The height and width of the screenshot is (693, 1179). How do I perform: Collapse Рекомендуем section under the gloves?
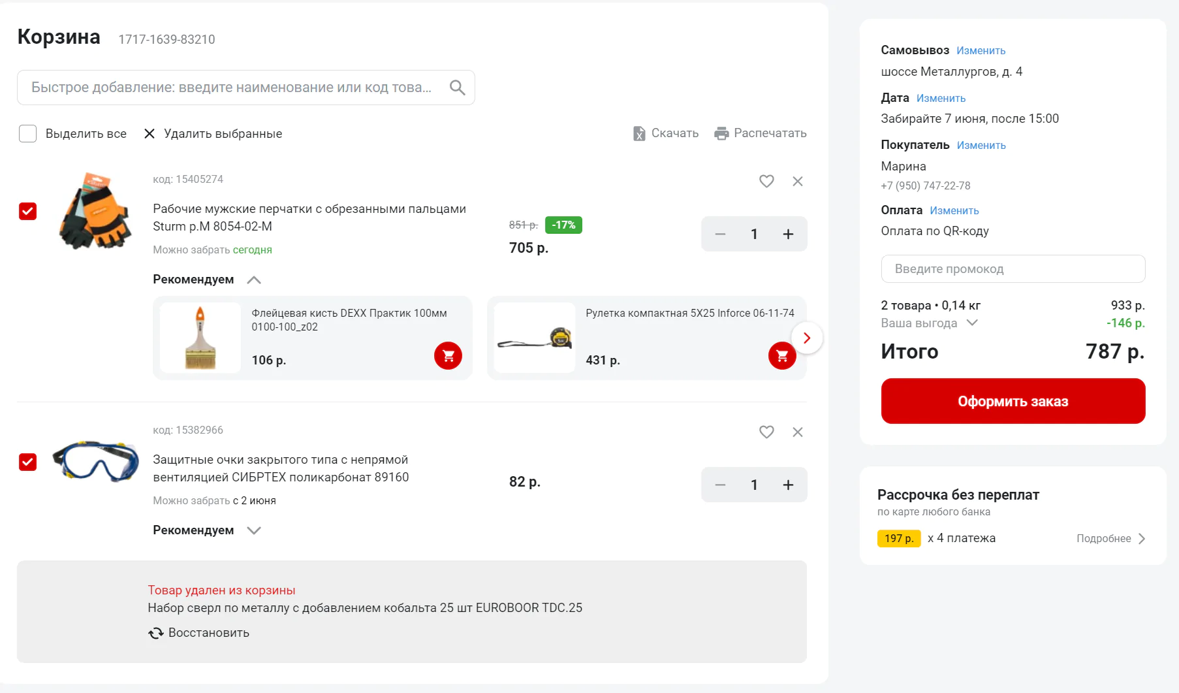click(x=254, y=280)
